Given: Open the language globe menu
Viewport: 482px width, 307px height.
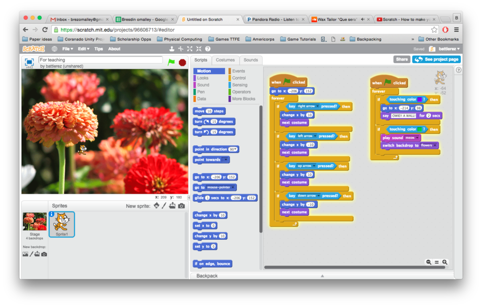Looking at the screenshot, I should [55, 49].
